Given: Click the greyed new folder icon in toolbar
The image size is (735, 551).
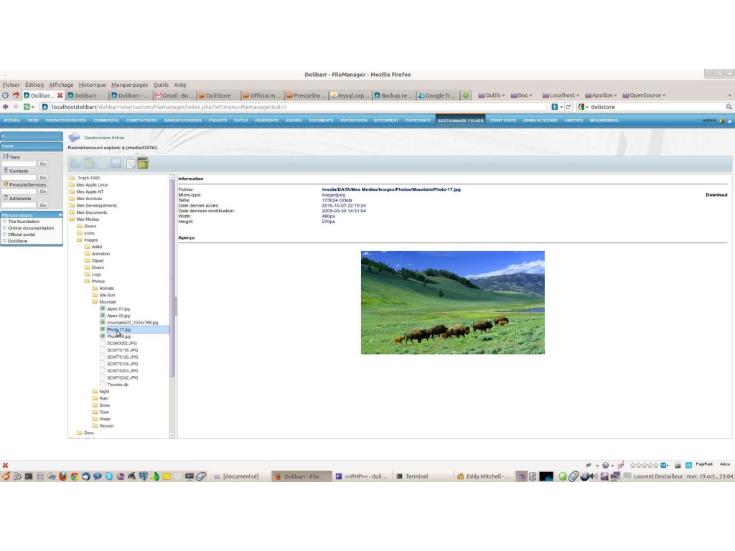Looking at the screenshot, I should pyautogui.click(x=75, y=163).
